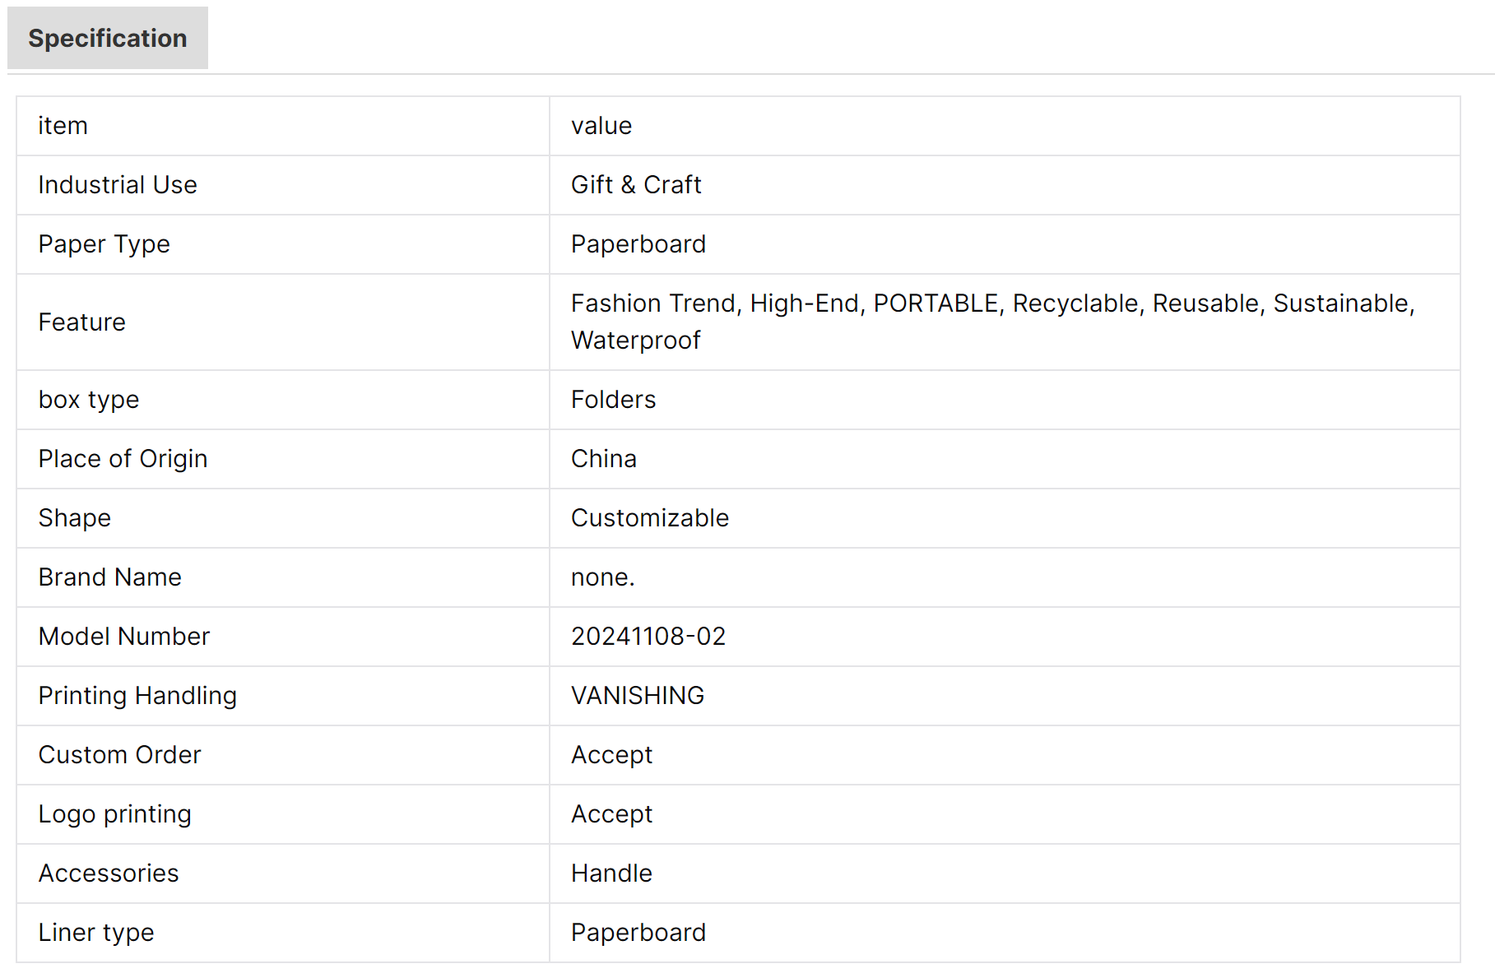Click the 'Gift & Craft' value
This screenshot has width=1495, height=973.
pos(636,185)
